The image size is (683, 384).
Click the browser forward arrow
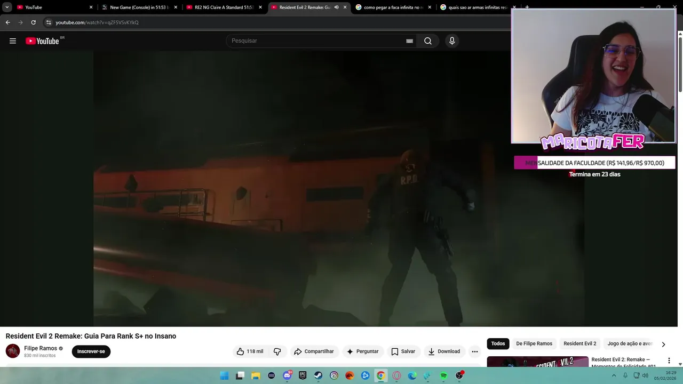click(20, 22)
